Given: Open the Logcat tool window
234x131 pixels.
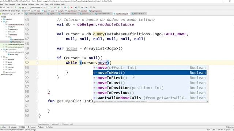Looking at the screenshot, I should pos(13,127).
